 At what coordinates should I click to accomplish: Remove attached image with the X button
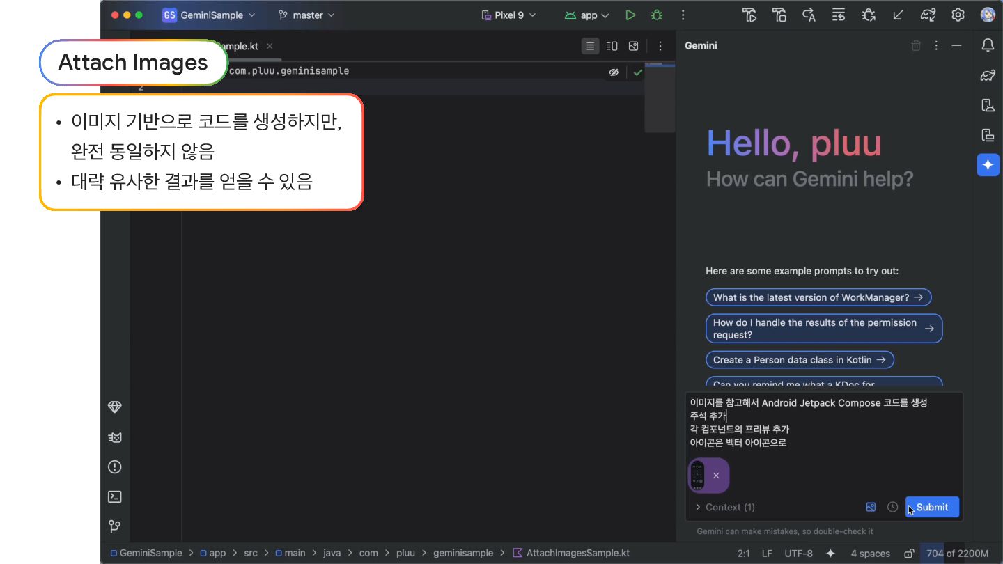(x=716, y=476)
